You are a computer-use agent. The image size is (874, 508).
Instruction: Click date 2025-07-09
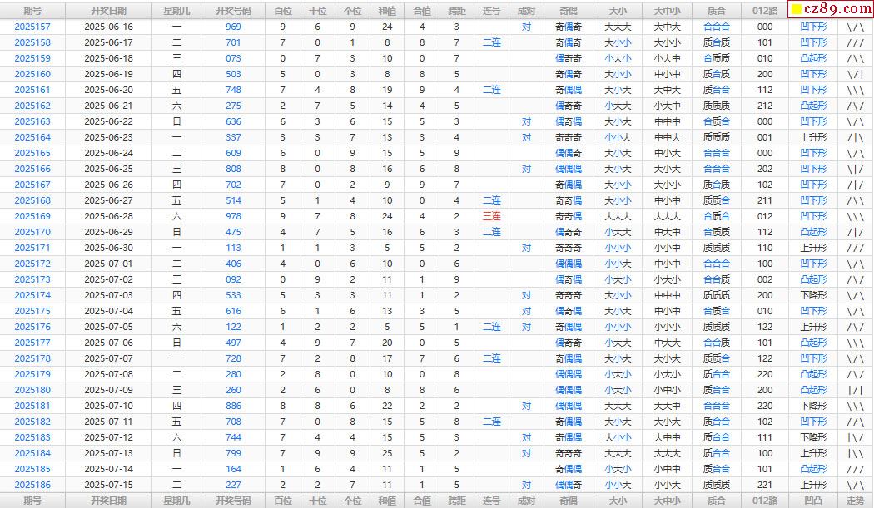click(108, 390)
